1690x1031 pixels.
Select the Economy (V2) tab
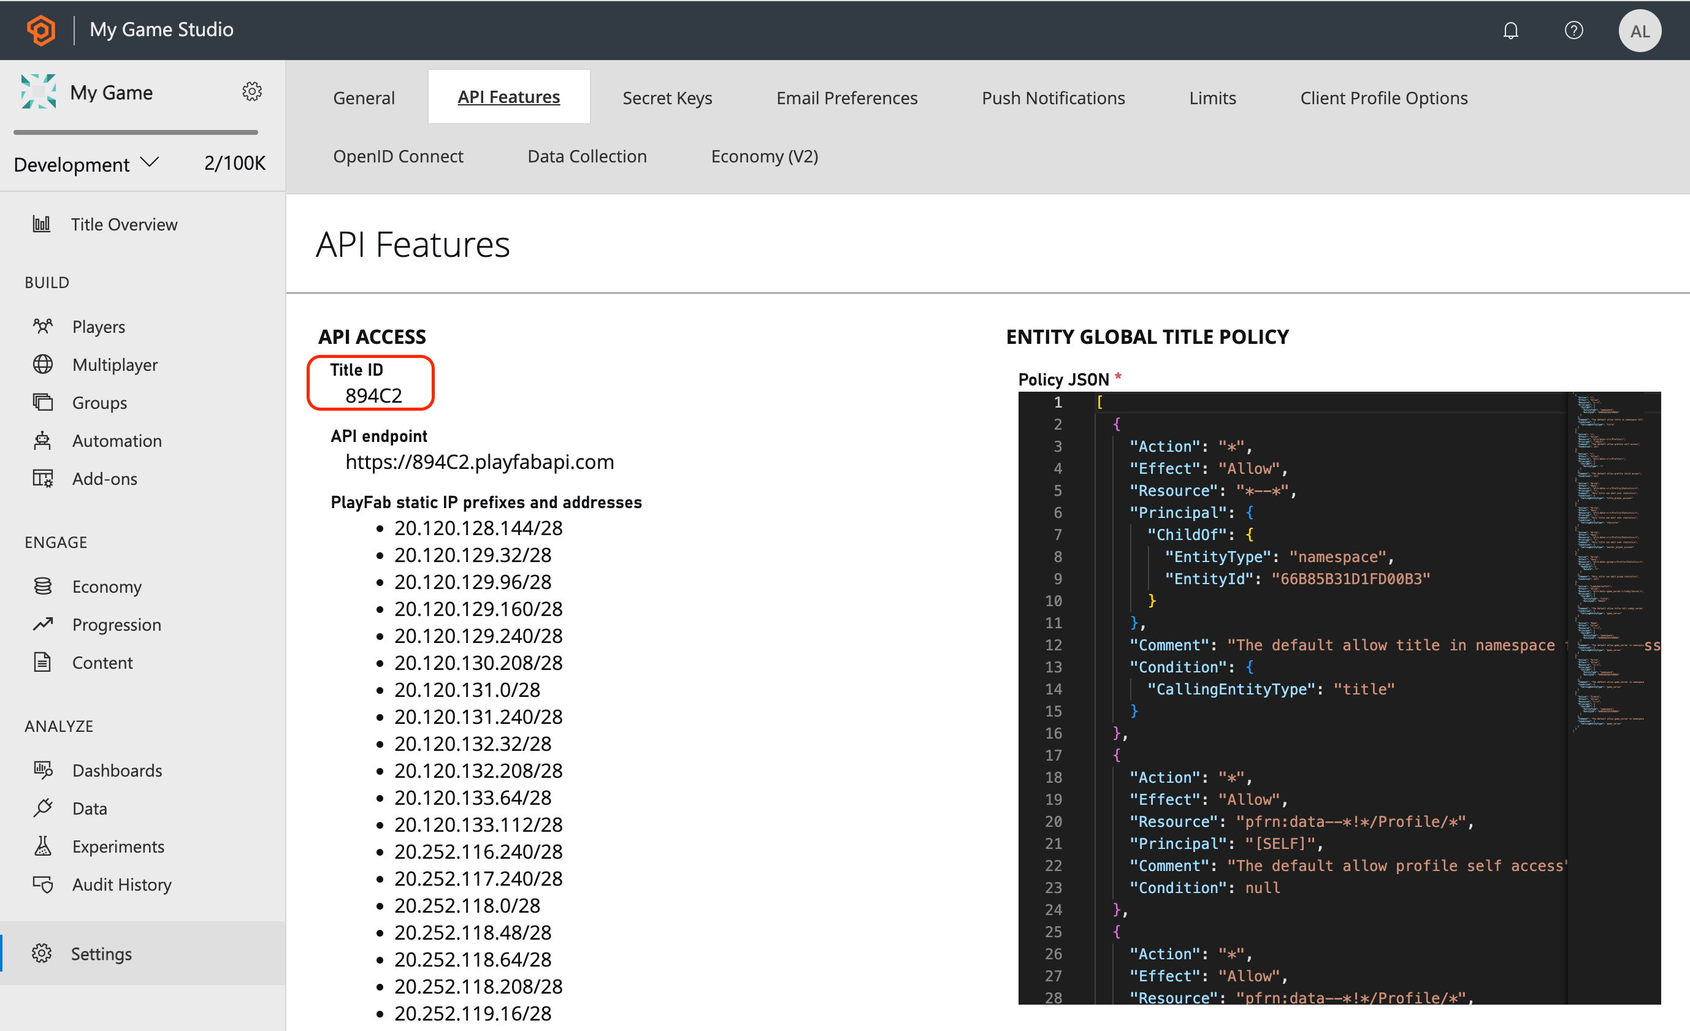pos(765,156)
